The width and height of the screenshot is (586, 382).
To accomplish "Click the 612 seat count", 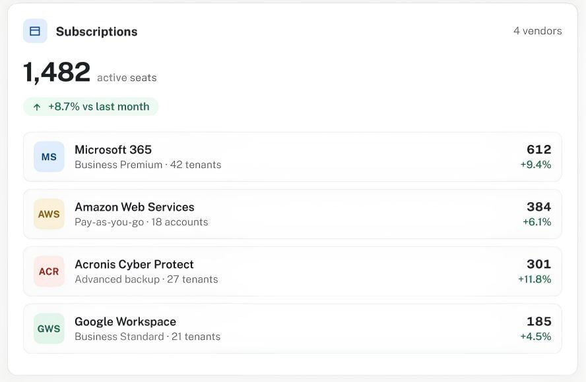I will 539,150.
